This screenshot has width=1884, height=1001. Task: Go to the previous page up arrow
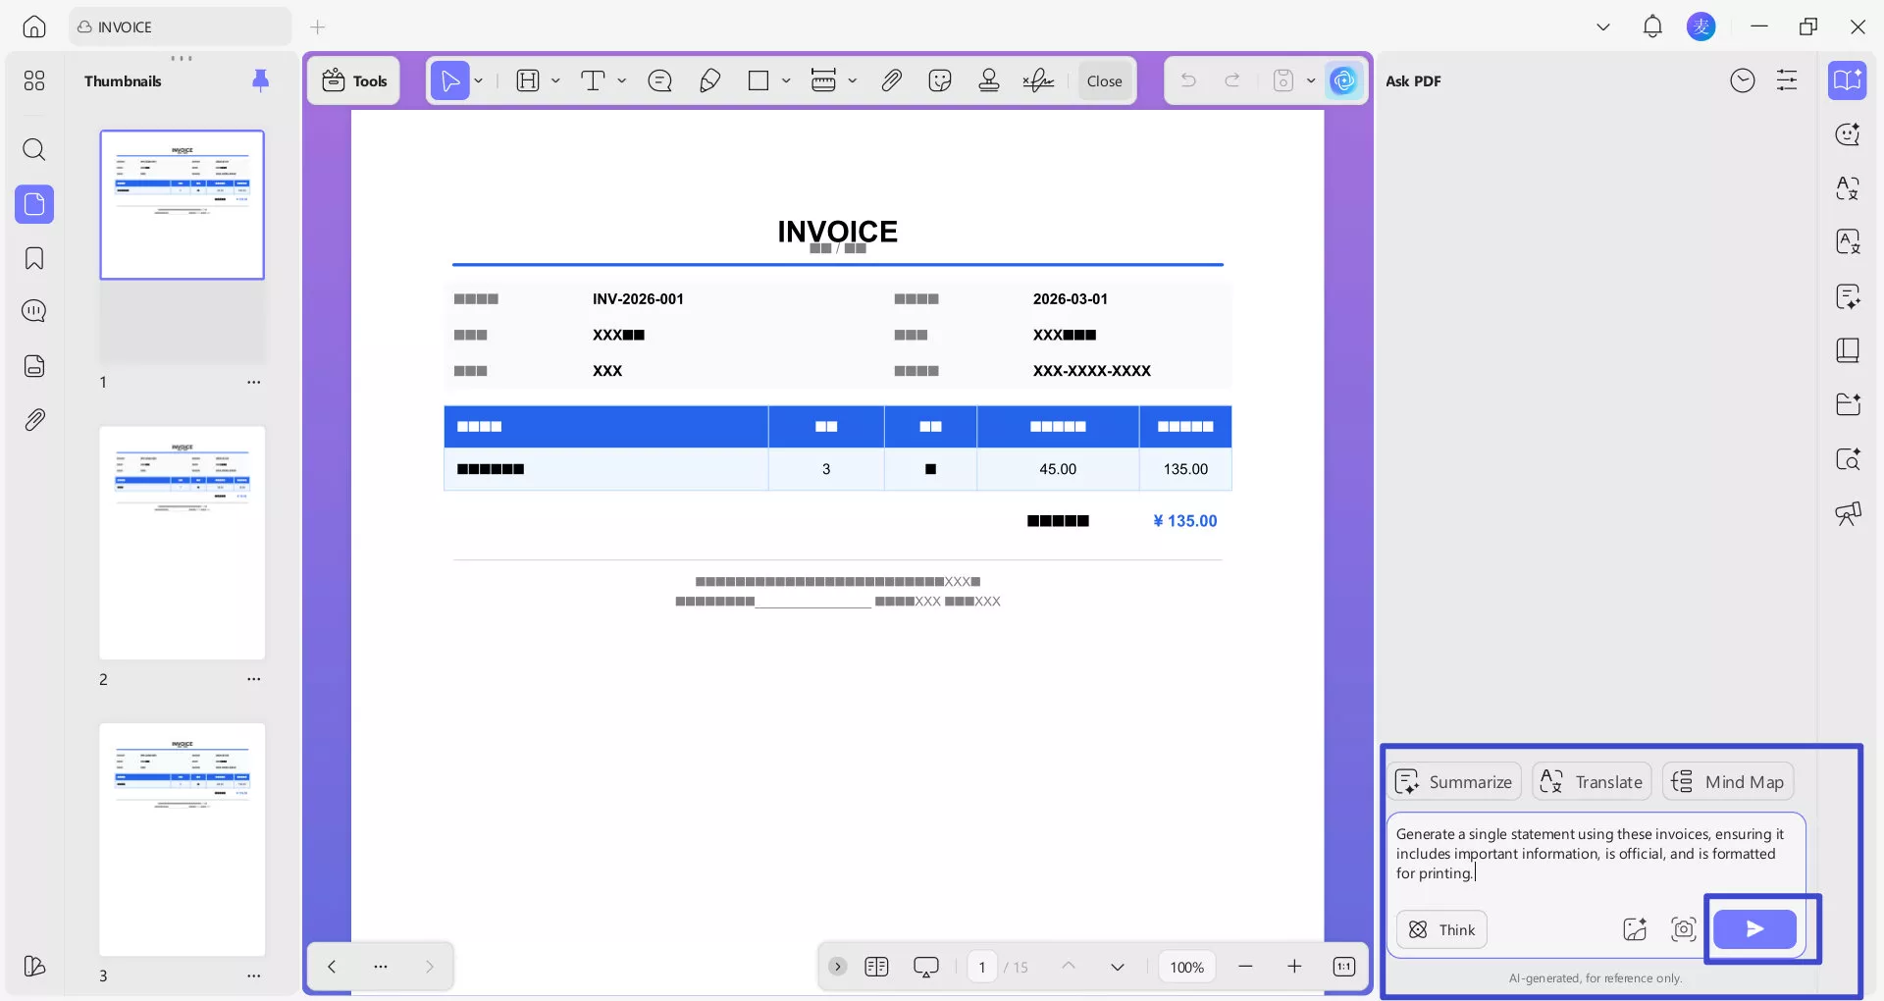tap(1069, 967)
